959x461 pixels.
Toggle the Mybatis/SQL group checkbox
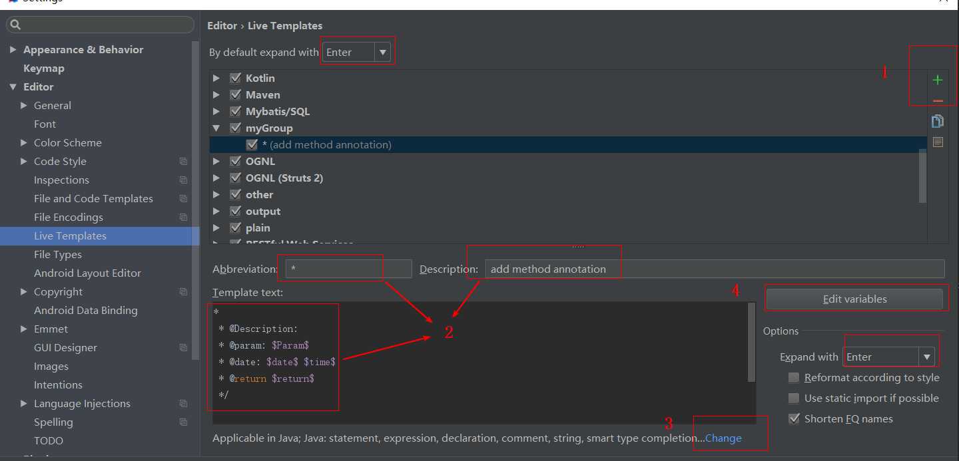point(235,111)
